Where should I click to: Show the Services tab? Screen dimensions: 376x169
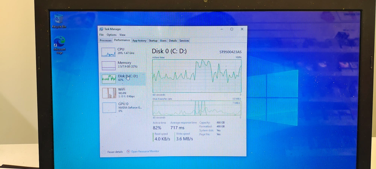pos(184,41)
